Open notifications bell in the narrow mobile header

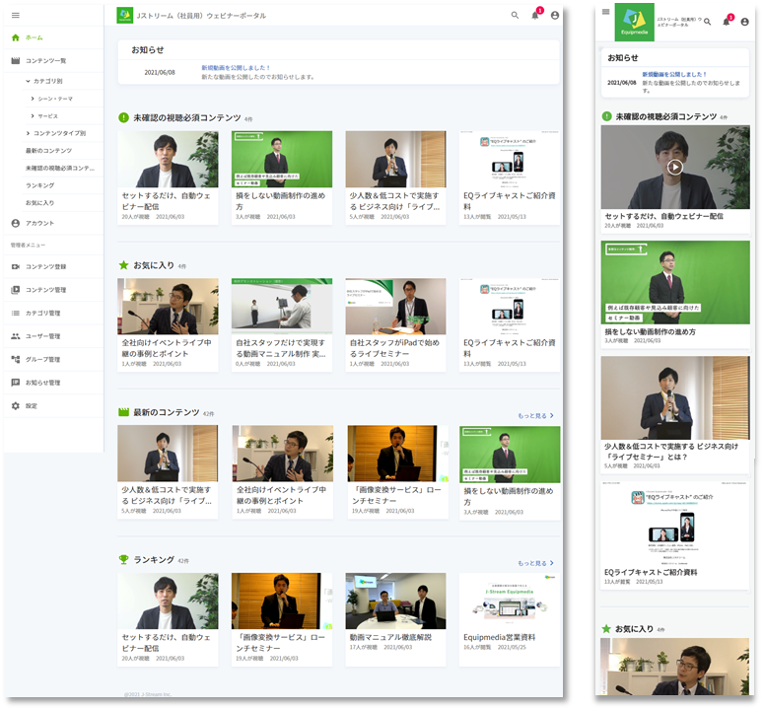(726, 21)
